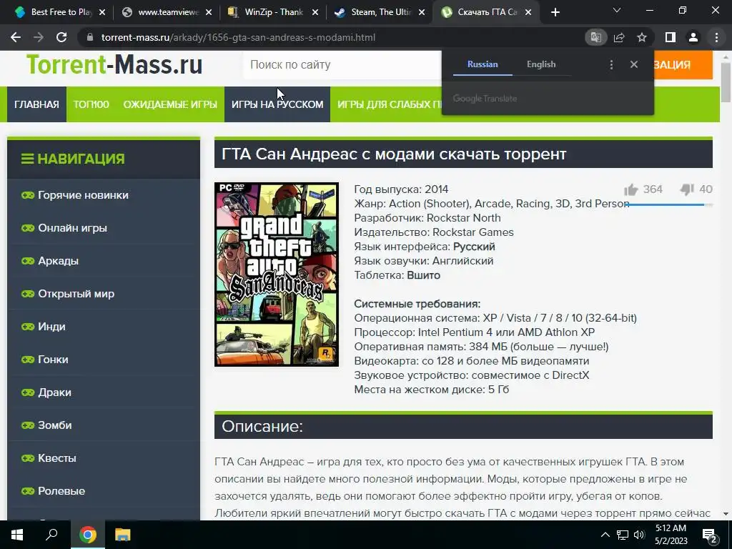View site security lock info
Image resolution: width=732 pixels, height=549 pixels.
90,37
